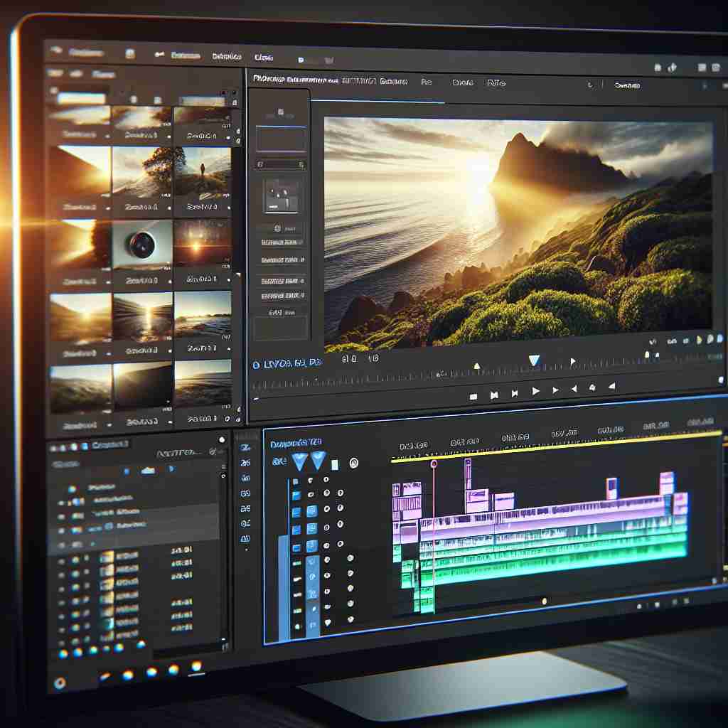The width and height of the screenshot is (728, 728).
Task: Click the camera lens icon in the media bin
Action: coord(142,245)
